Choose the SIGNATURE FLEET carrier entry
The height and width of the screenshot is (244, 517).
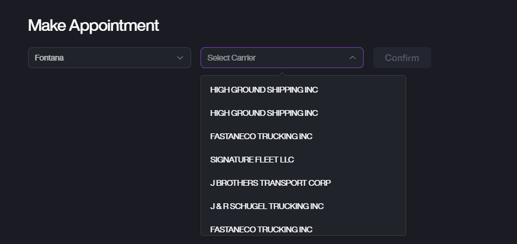[252, 160]
